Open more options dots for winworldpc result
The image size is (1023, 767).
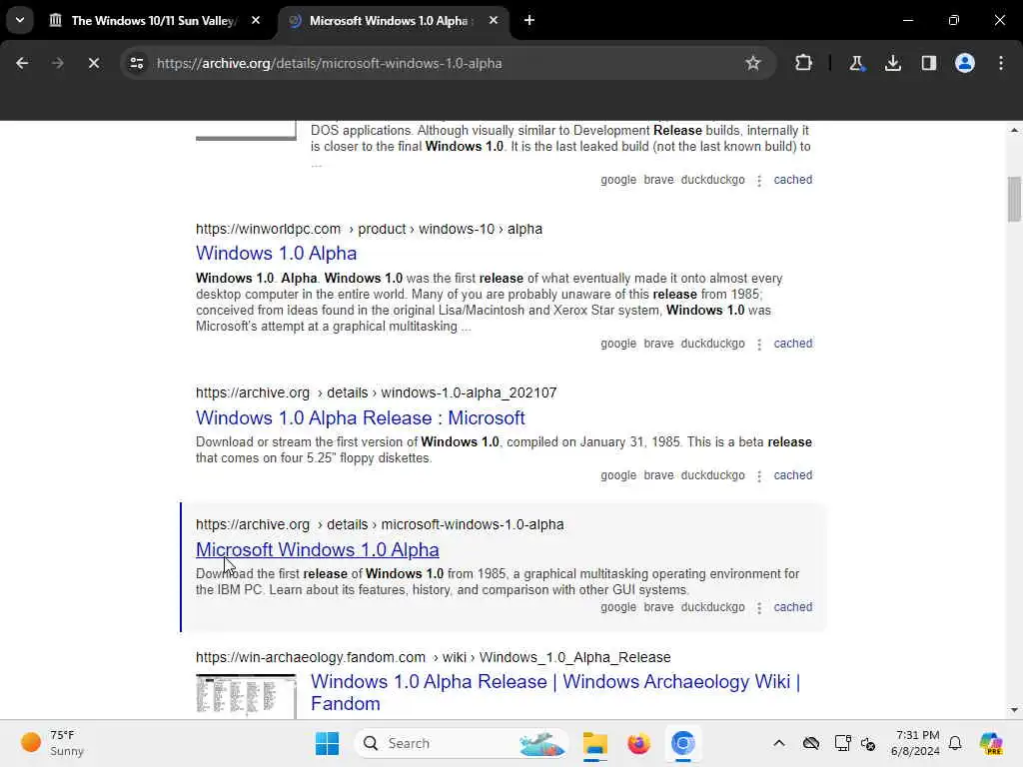[759, 345]
